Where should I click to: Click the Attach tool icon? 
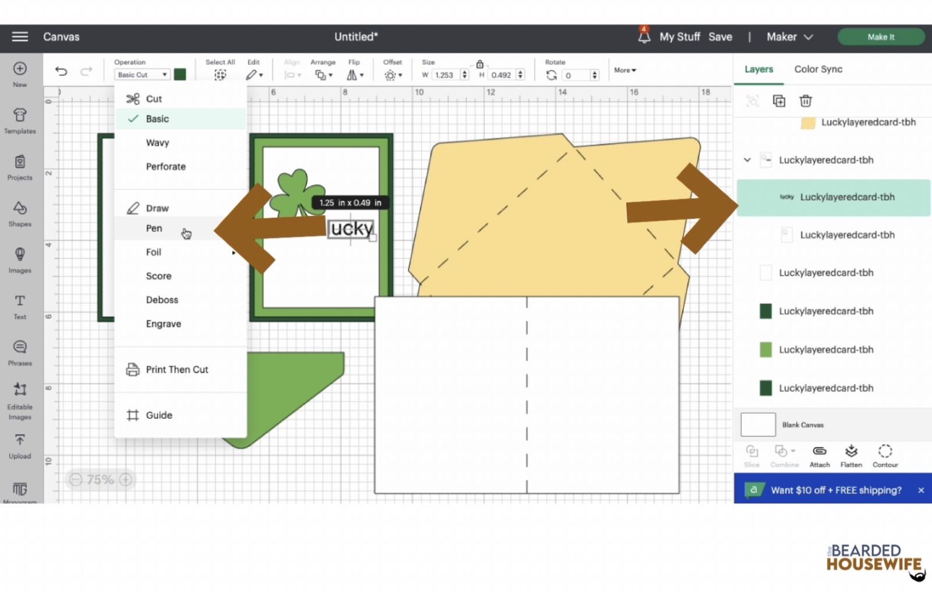coord(819,456)
